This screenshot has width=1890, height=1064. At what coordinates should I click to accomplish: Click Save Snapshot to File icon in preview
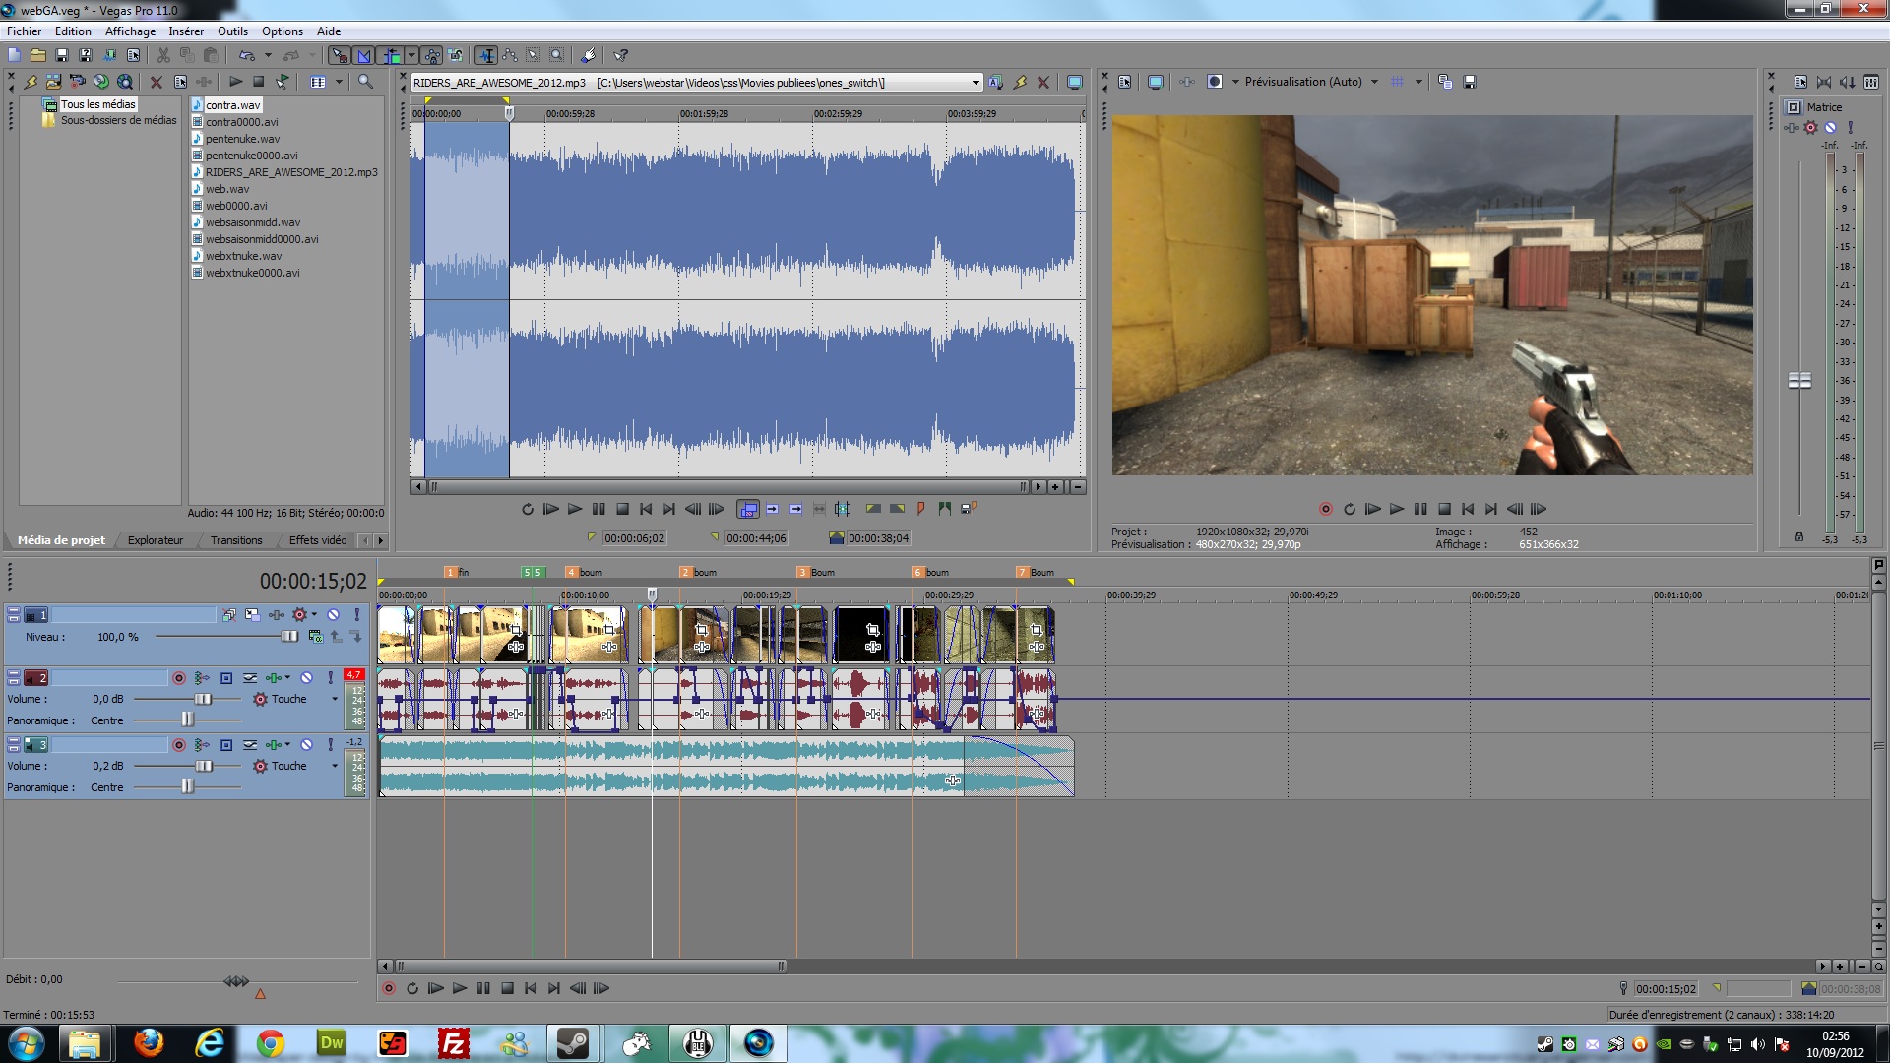coord(1470,82)
